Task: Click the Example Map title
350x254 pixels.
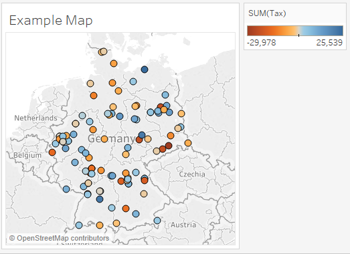Action: 51,20
